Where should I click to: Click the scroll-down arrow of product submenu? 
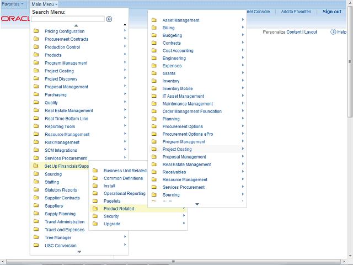click(x=197, y=204)
